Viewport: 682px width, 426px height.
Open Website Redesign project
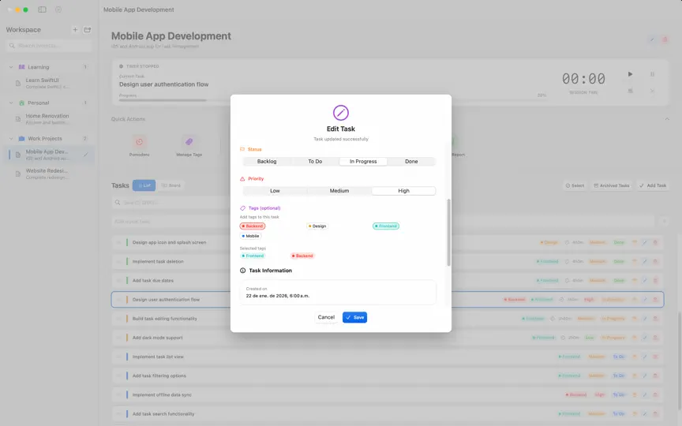click(48, 174)
